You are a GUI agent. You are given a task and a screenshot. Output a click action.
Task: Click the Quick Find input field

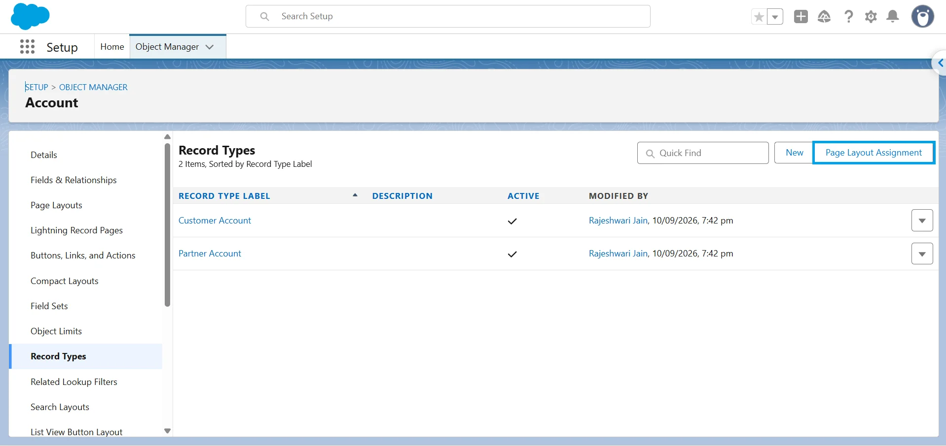tap(703, 153)
